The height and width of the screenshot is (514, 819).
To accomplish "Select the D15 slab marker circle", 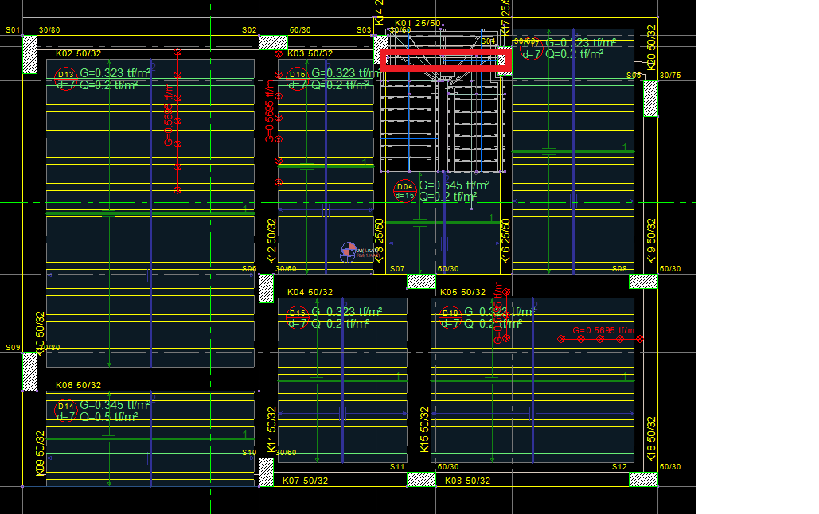I will coord(297,316).
